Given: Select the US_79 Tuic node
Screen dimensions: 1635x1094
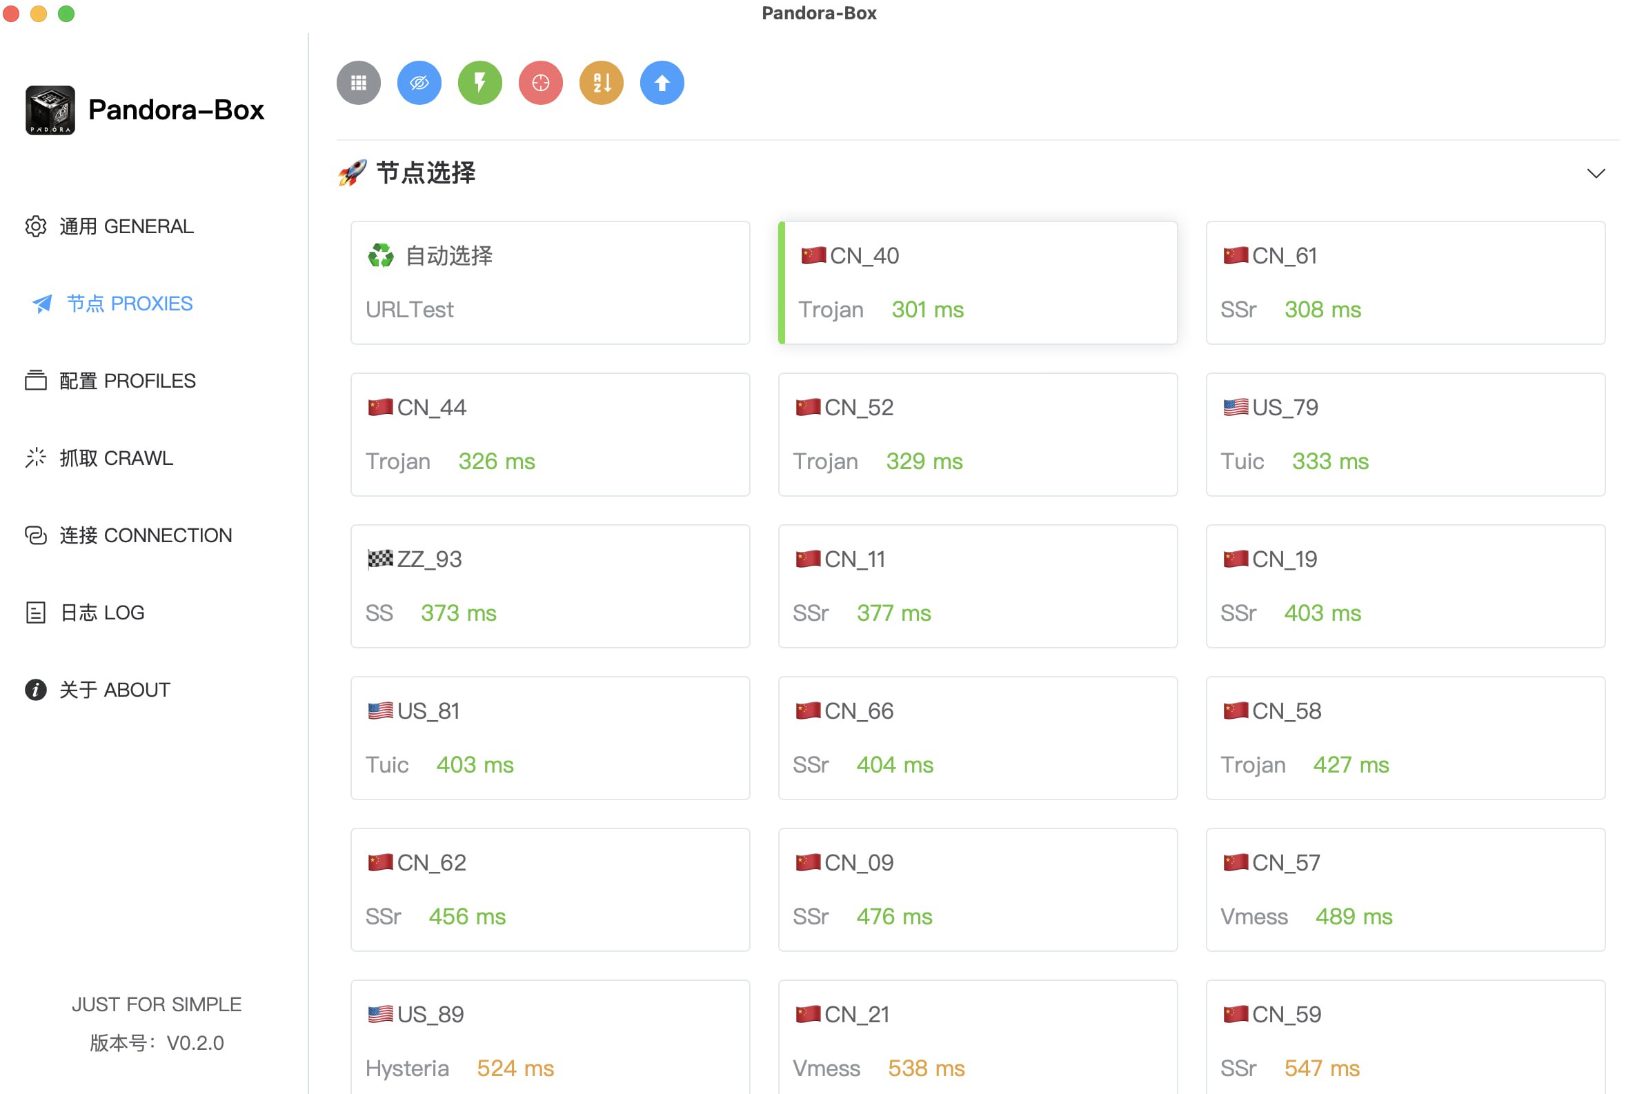Looking at the screenshot, I should point(1405,434).
